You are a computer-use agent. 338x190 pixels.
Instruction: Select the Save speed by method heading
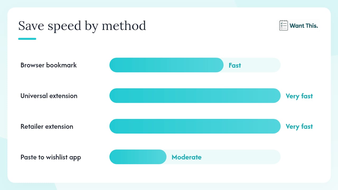point(82,26)
